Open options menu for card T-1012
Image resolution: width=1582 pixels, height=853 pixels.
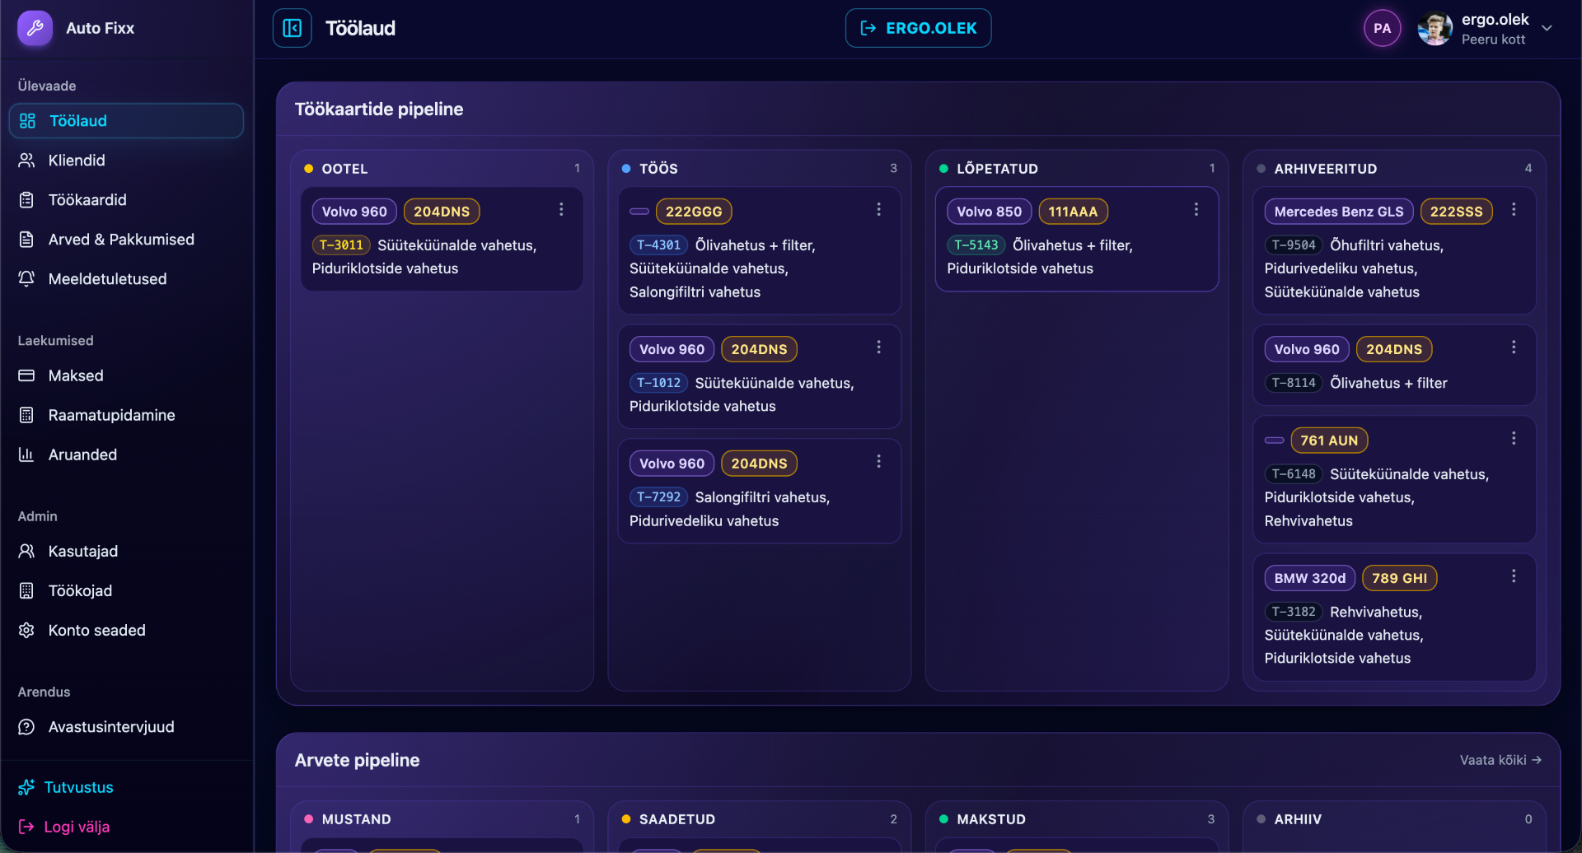(878, 347)
